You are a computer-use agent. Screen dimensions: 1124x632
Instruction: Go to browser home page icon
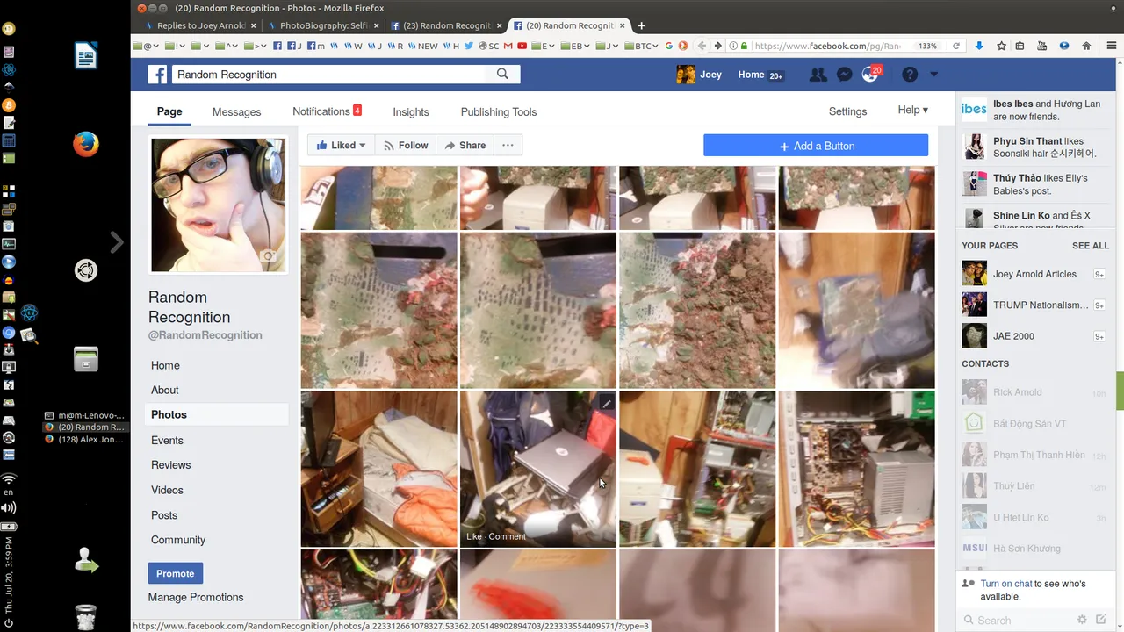[x=1086, y=46]
